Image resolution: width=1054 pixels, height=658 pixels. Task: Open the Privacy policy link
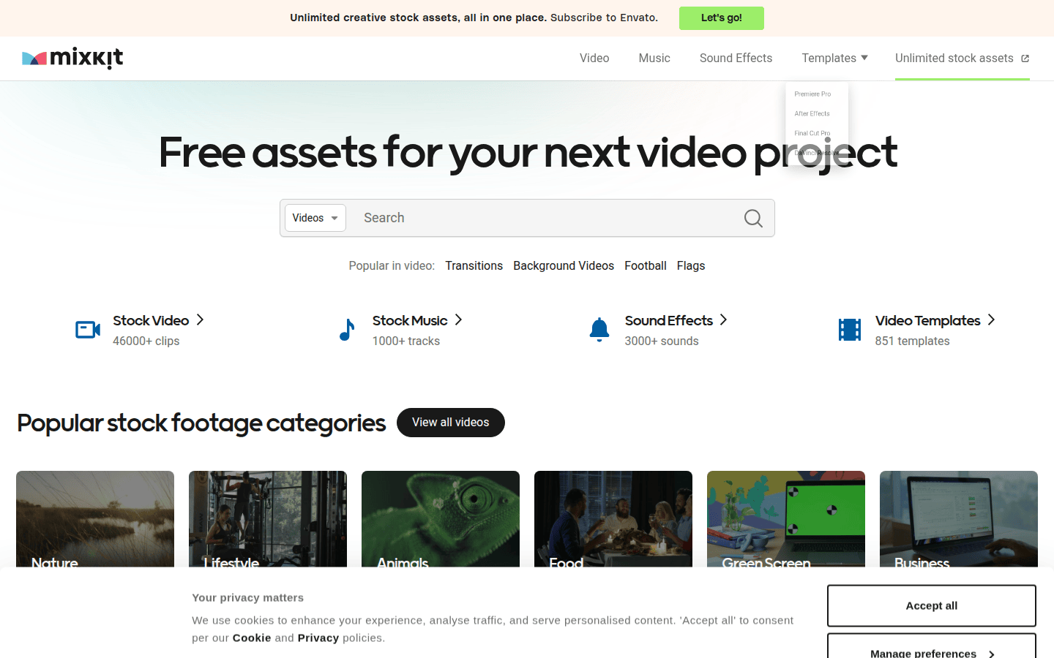pos(318,638)
